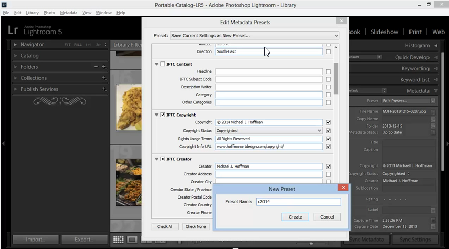Click the dialog's vertical scrollbar thumb
The image size is (449, 249).
(x=336, y=78)
